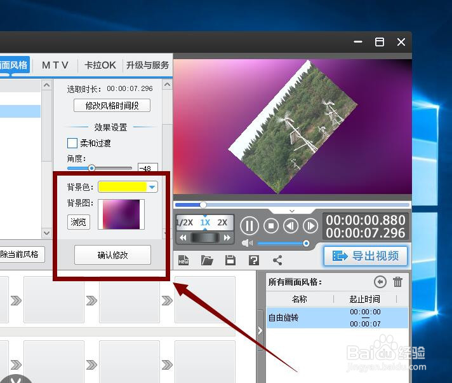Viewport: 452px width, 383px height.
Task: Minimize the application window
Action: point(358,42)
